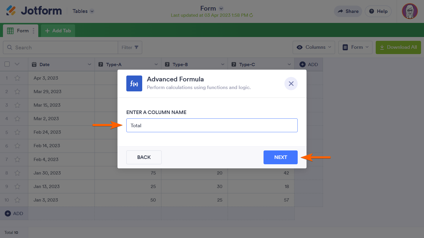Close the Advanced Formula dialog
This screenshot has height=238, width=424.
[x=291, y=84]
